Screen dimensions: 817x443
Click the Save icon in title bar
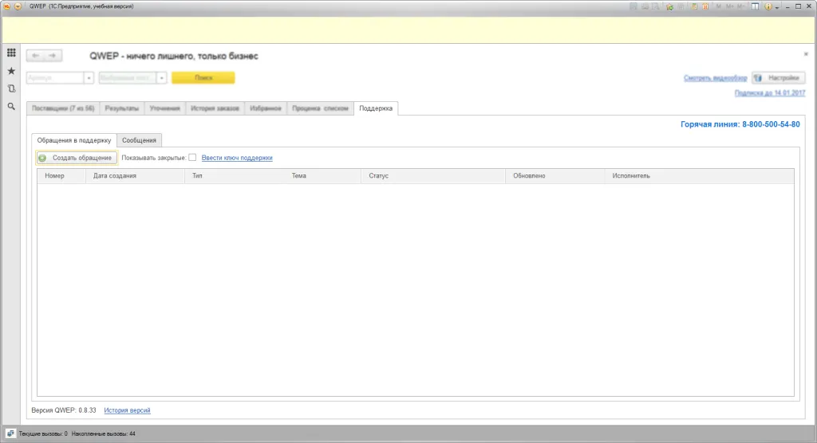633,6
